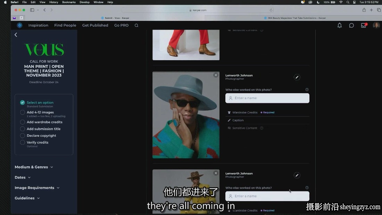Open Go PRO in Kavyar navbar
The height and width of the screenshot is (215, 382).
(x=121, y=25)
